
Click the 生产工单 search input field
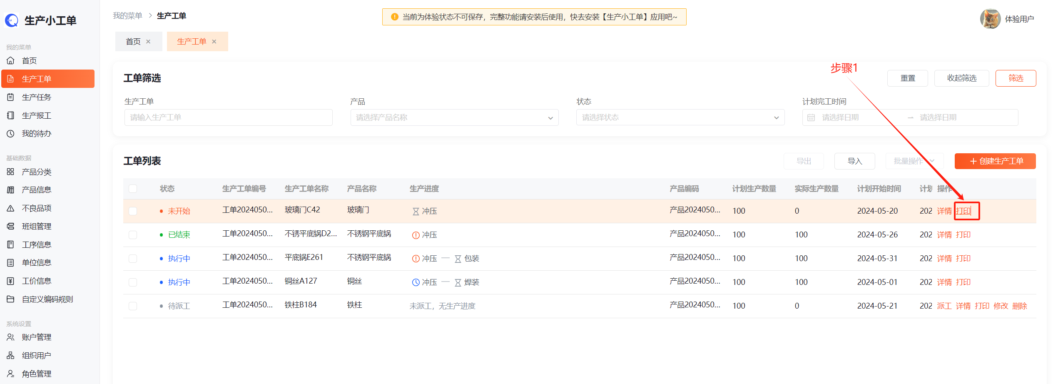(x=228, y=118)
